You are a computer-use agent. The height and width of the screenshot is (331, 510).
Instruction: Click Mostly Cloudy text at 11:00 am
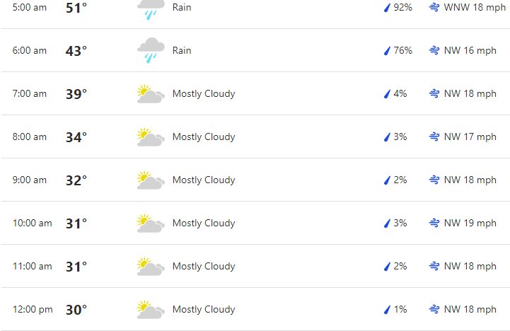[204, 267]
